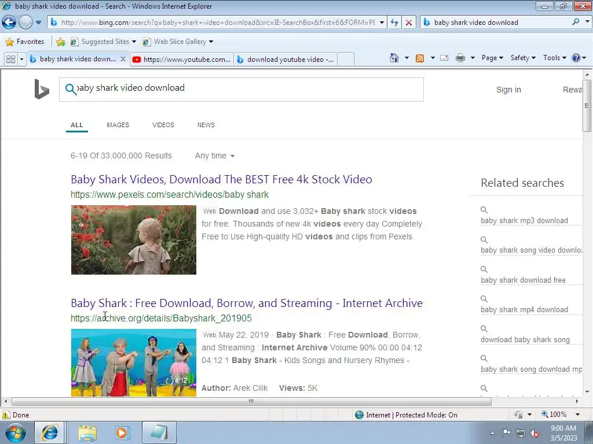Click the Action Center flag icon
This screenshot has width=593, height=444.
click(506, 433)
